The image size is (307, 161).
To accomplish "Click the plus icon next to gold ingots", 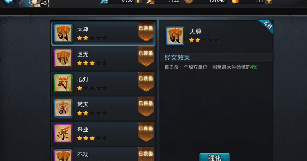I will pyautogui.click(x=269, y=2).
